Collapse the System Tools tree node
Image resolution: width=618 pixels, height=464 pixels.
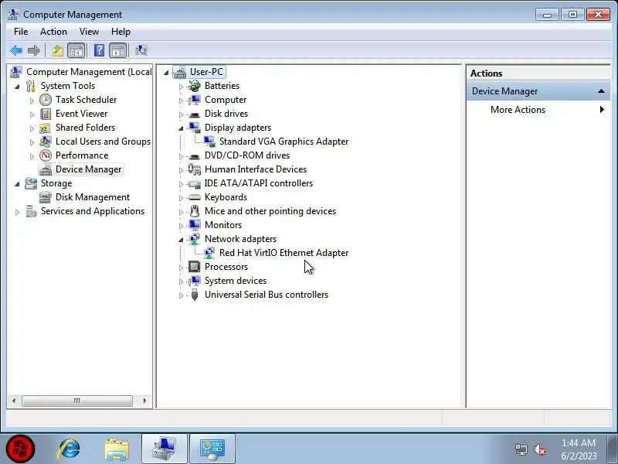coord(17,87)
